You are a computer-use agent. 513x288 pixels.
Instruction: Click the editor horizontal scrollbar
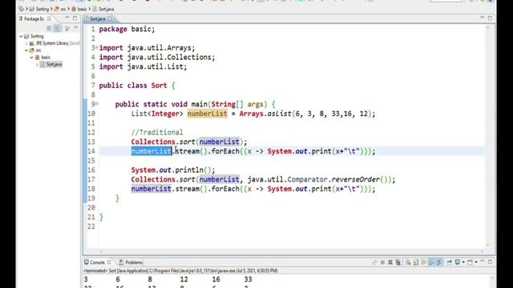click(x=291, y=251)
